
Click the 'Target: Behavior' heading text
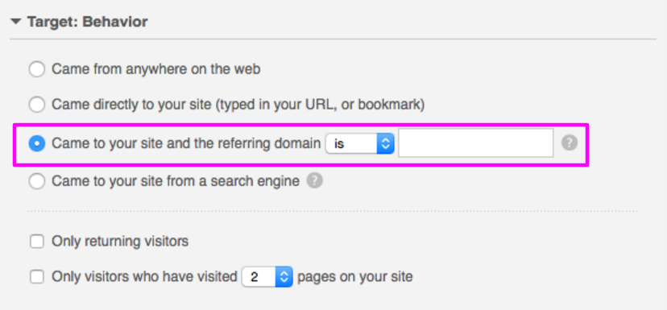(88, 22)
